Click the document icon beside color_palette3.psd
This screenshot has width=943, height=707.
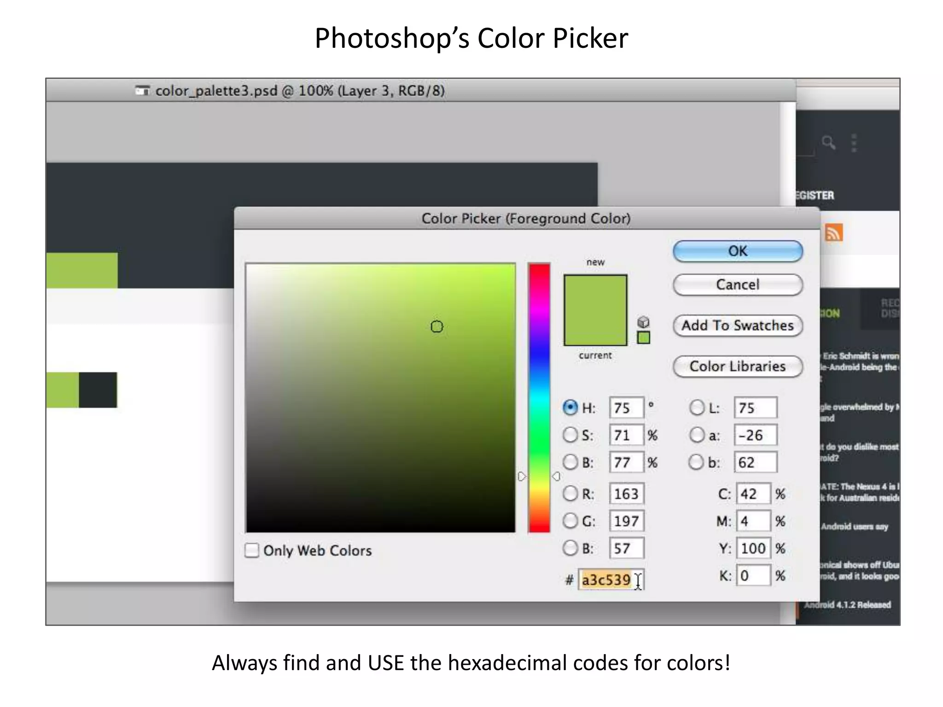[x=143, y=90]
